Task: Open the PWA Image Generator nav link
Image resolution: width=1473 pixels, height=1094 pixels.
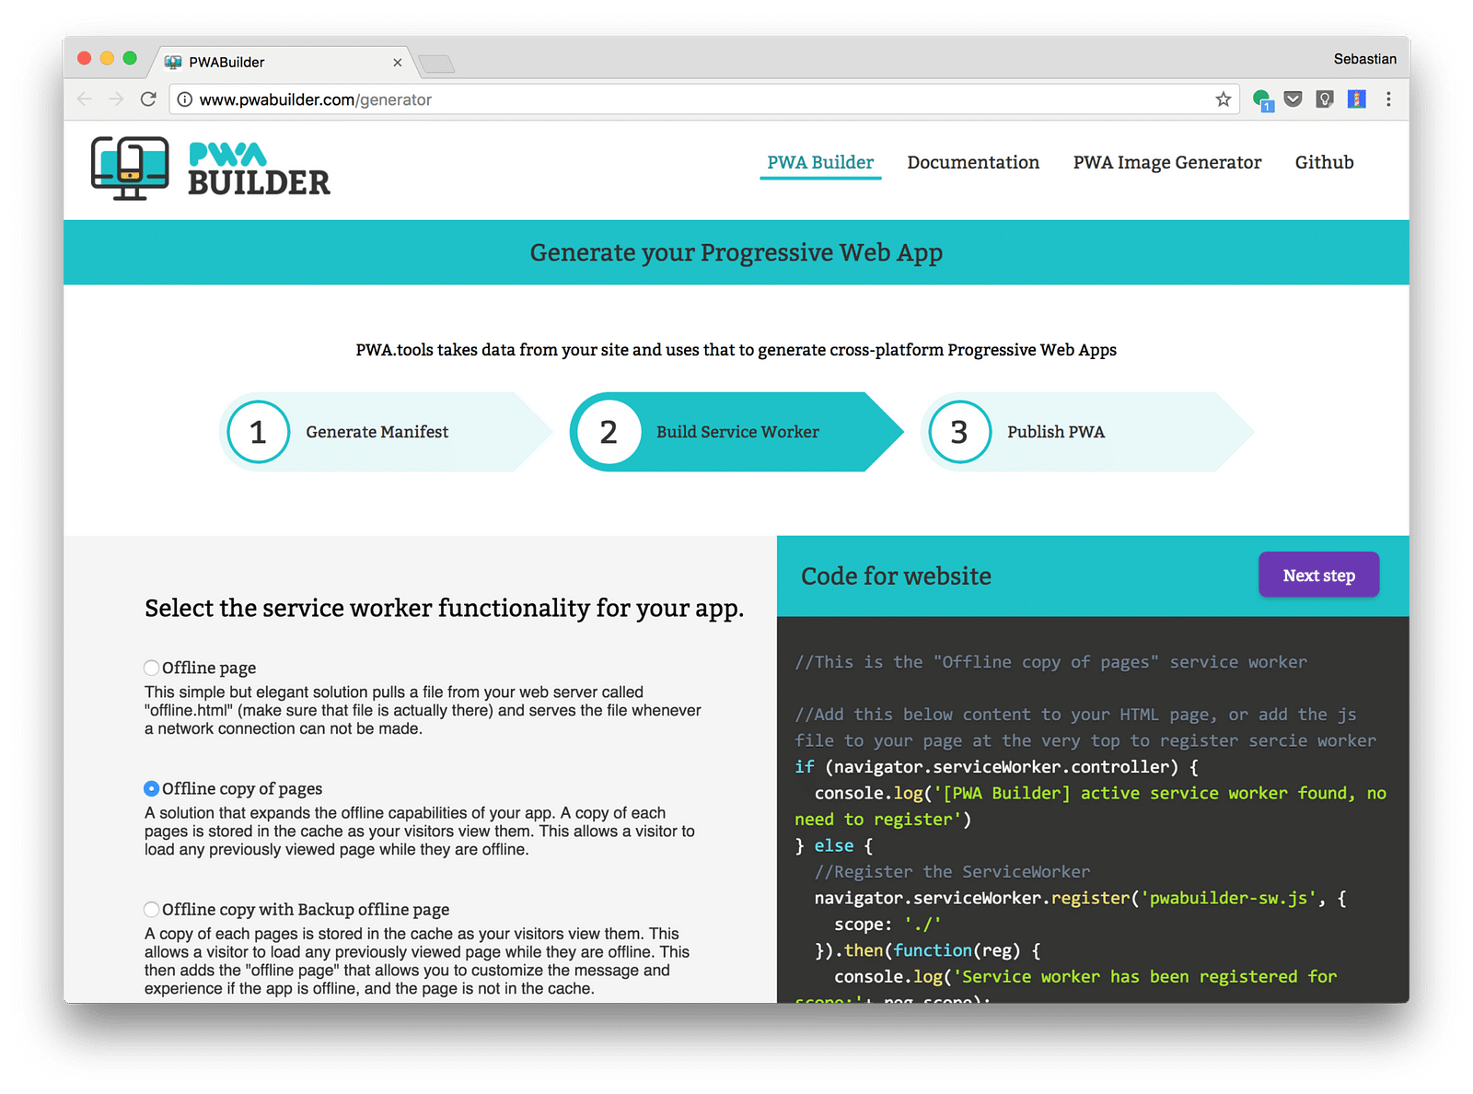Action: (1167, 163)
